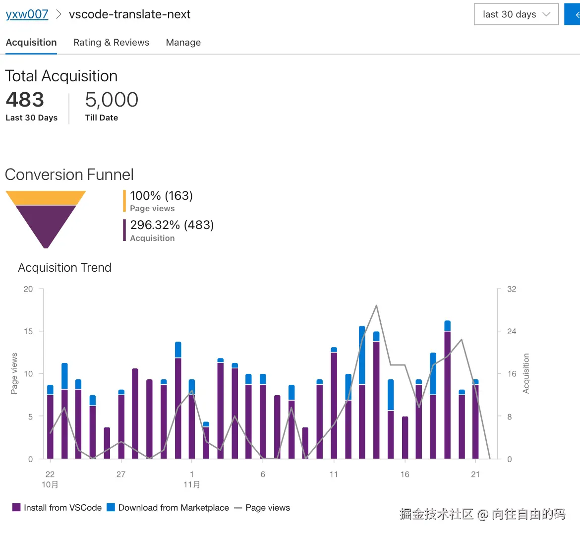Select the 296.32% (483) Acquisition entry
Viewport: 580px width, 535px height.
tap(172, 231)
